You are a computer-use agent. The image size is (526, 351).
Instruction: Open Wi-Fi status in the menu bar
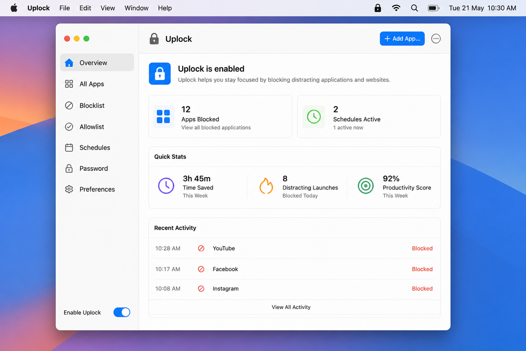tap(396, 8)
